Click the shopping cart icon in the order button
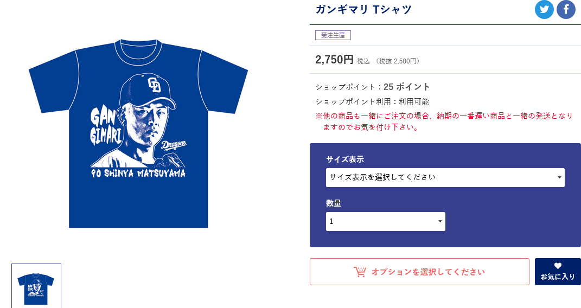The image size is (581, 308). [360, 272]
